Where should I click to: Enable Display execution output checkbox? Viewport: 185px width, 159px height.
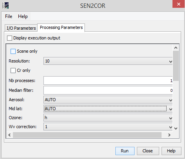pos(9,38)
